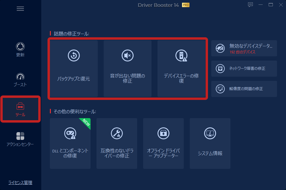Open the ブースト (Boost) section
This screenshot has width=286, height=190.
pyautogui.click(x=20, y=80)
